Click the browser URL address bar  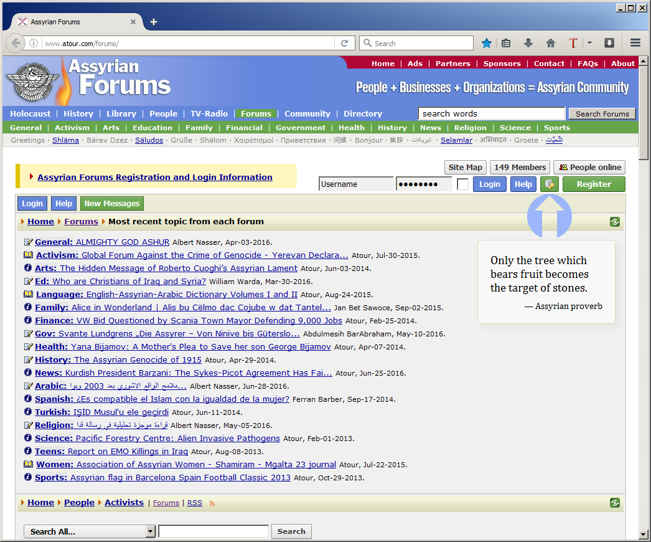click(189, 43)
